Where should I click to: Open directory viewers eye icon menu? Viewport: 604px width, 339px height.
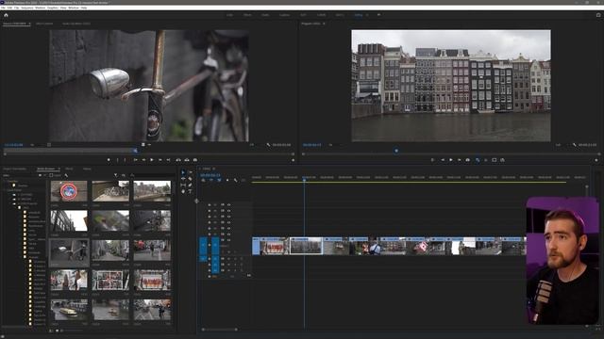click(x=124, y=175)
